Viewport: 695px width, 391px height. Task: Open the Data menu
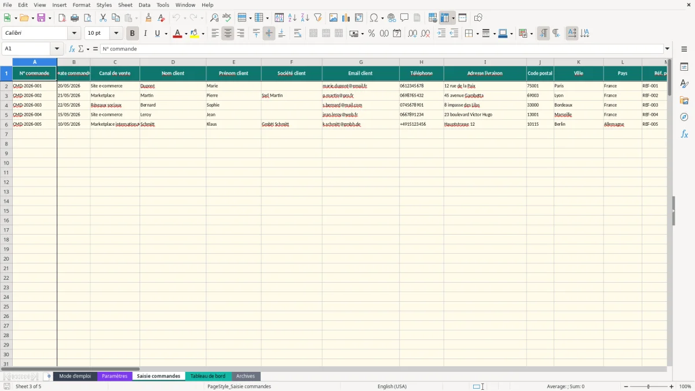point(144,5)
